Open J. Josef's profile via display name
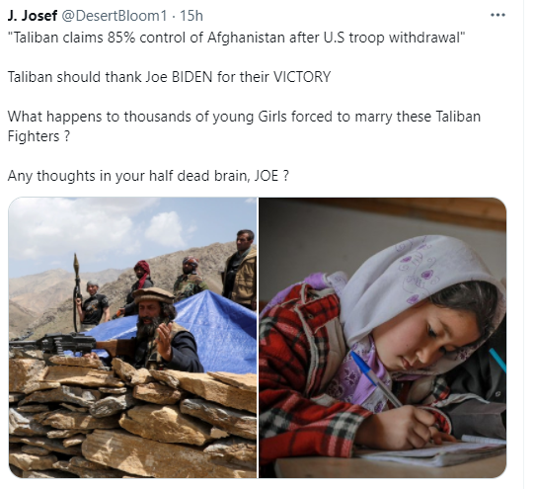The image size is (535, 489). (x=32, y=16)
